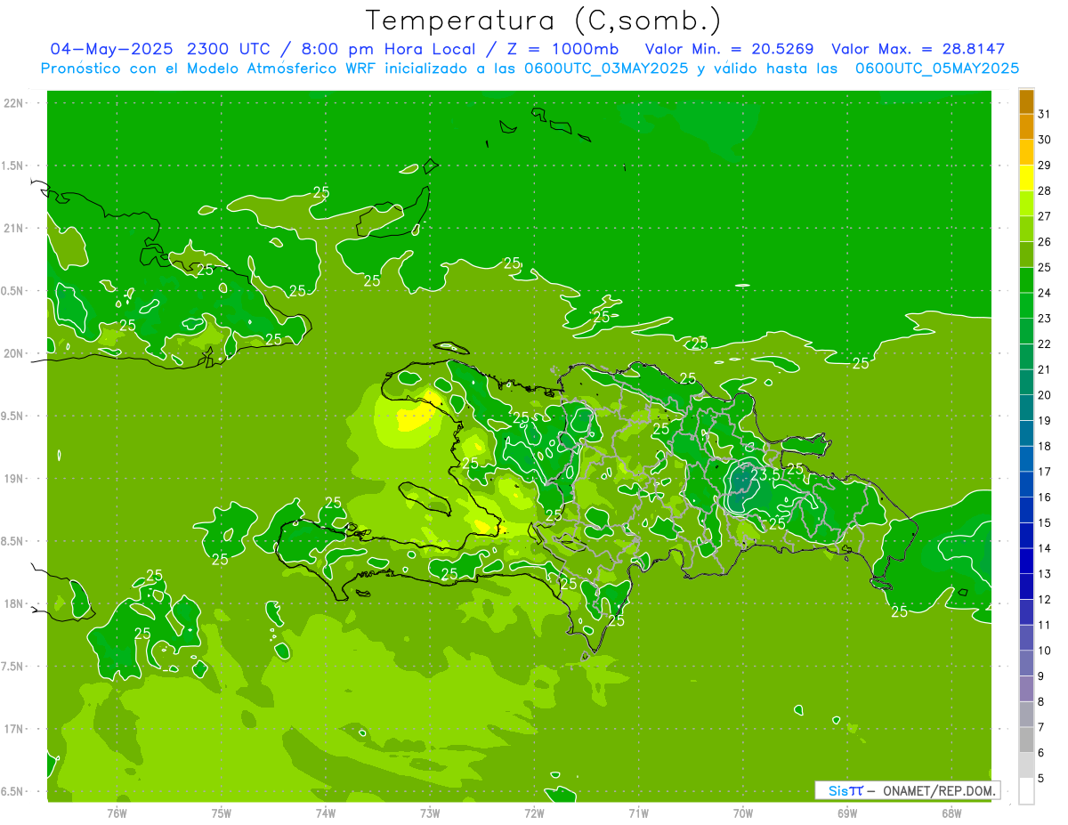Click longitude axis label "75W"
The image size is (1068, 825).
[221, 813]
